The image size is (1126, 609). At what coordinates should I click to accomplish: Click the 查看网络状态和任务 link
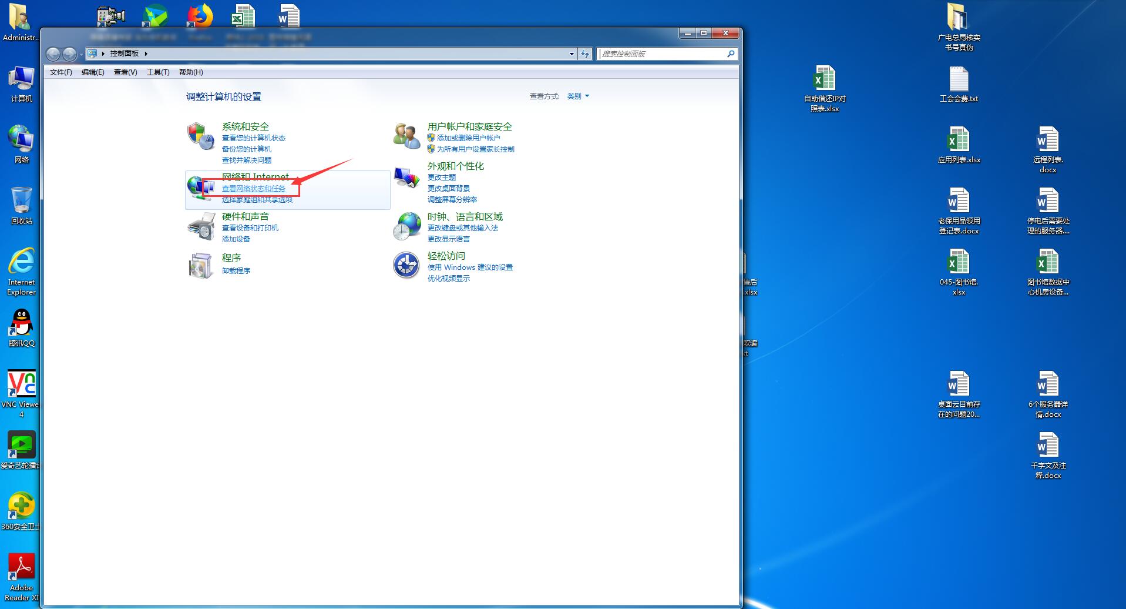click(x=254, y=189)
